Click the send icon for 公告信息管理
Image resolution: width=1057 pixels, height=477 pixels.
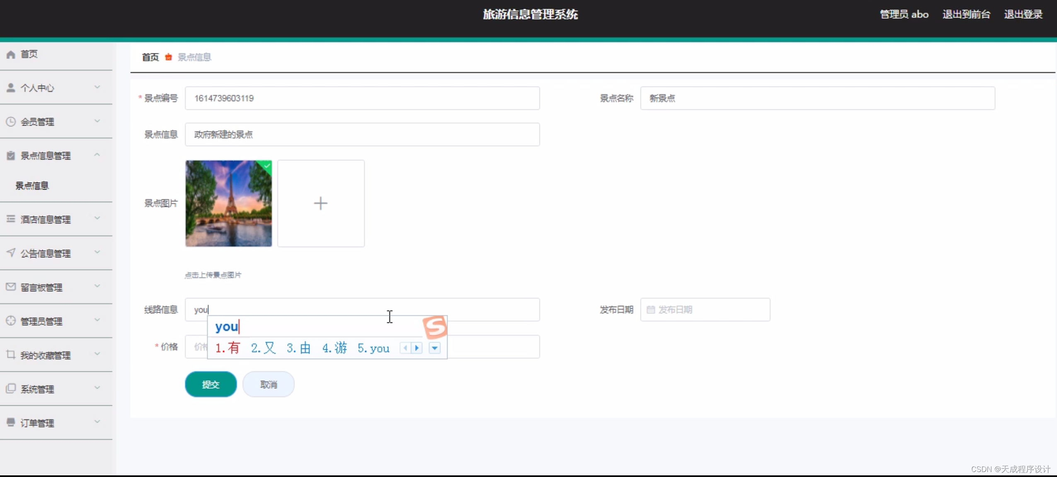click(x=10, y=253)
